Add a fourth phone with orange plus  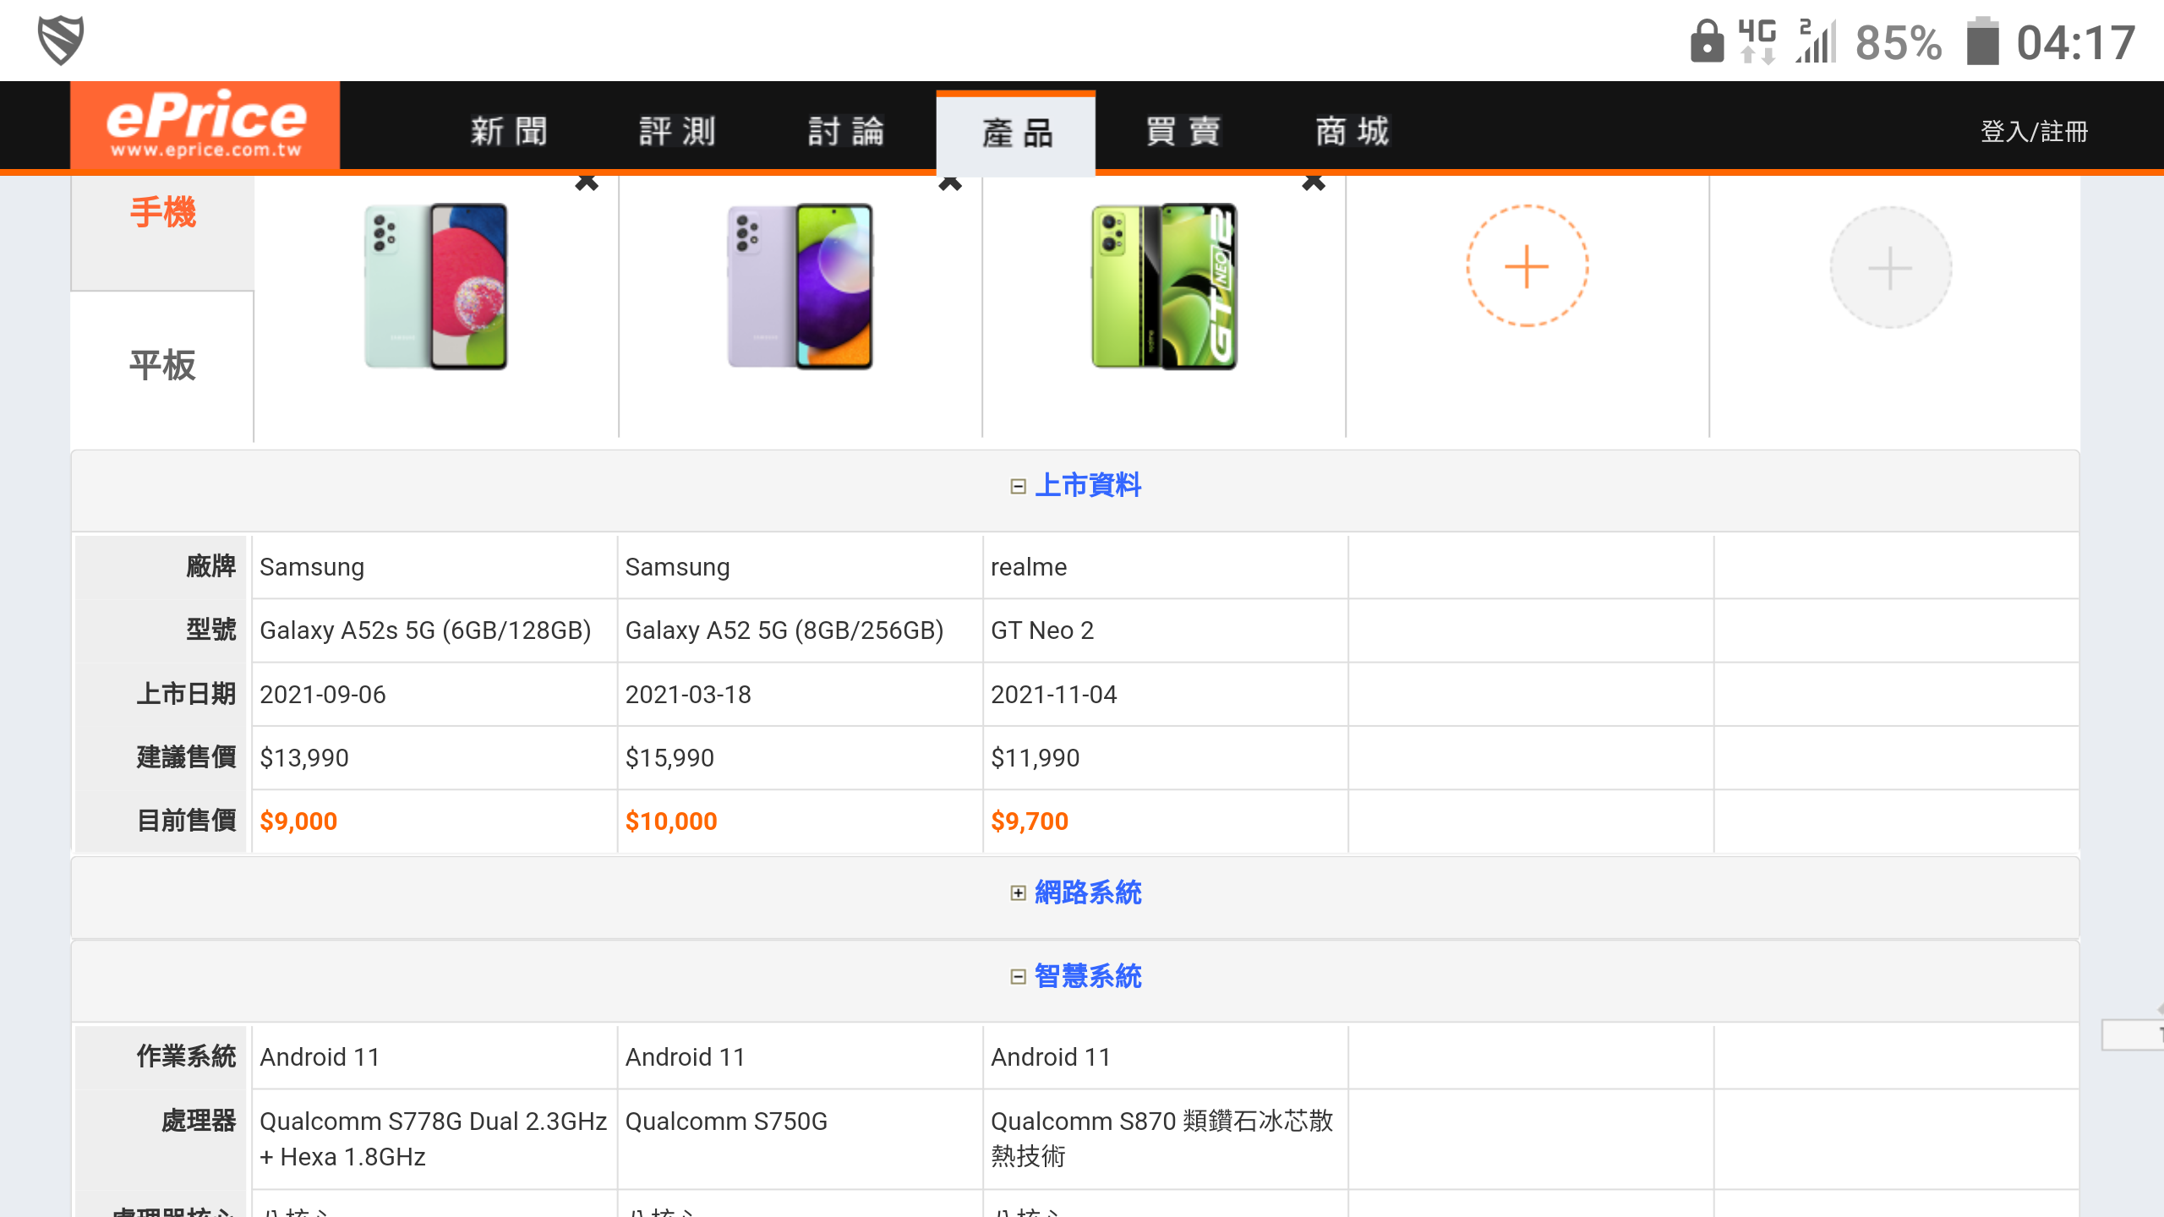[1527, 266]
